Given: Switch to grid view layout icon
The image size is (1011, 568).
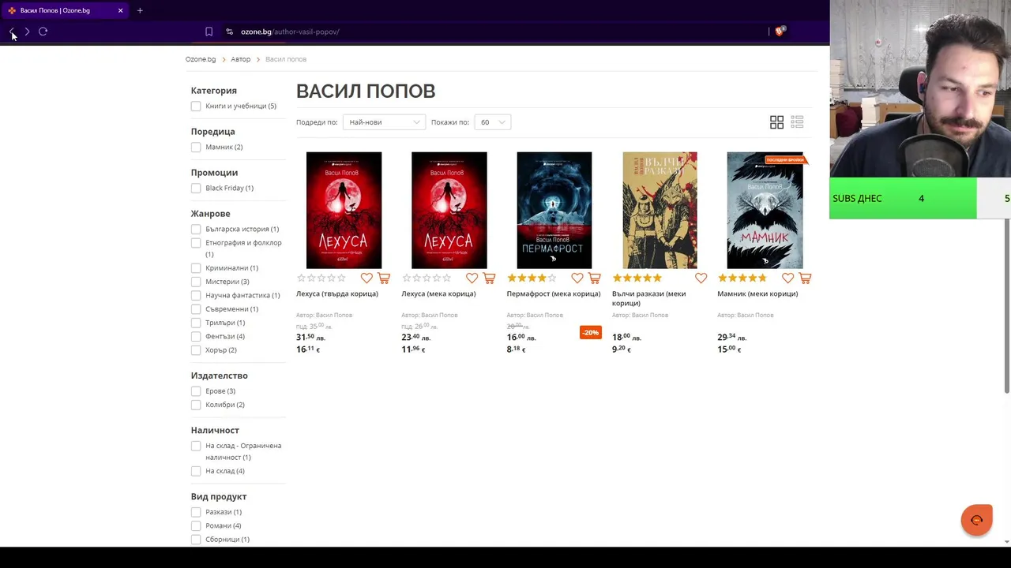Looking at the screenshot, I should point(776,122).
